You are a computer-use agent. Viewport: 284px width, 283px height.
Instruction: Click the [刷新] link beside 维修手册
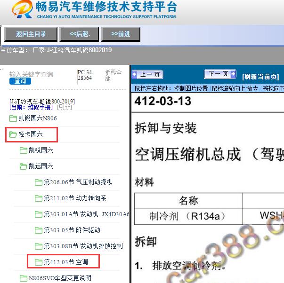tap(65, 107)
